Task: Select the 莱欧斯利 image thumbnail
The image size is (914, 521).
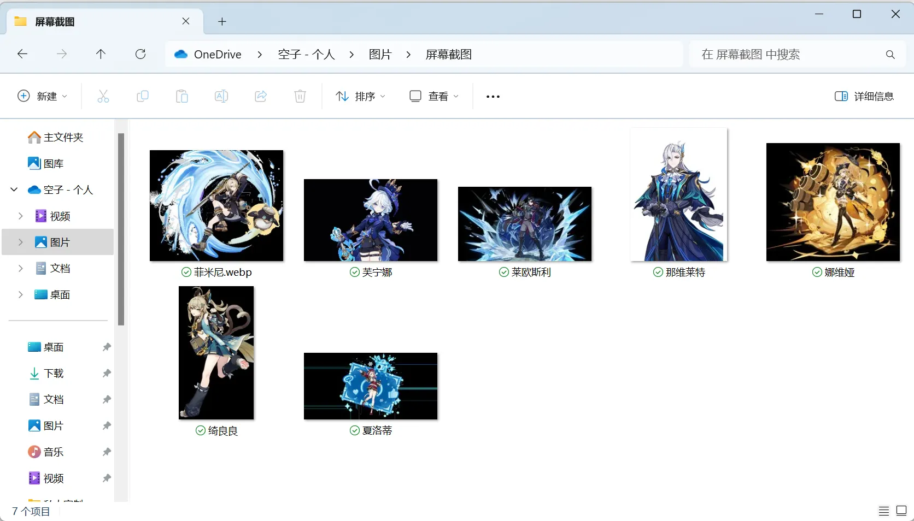Action: 525,224
